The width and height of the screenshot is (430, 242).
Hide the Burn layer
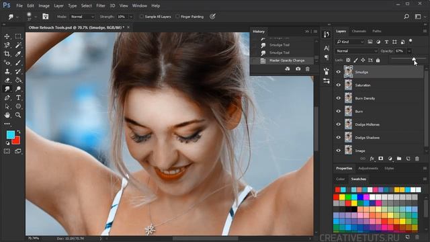pos(339,111)
